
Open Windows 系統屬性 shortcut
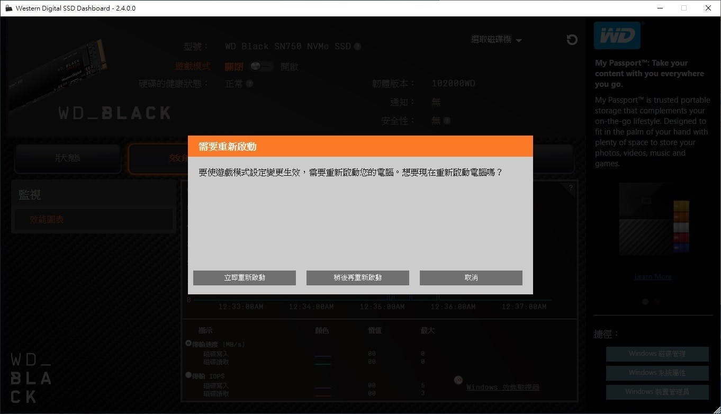657,373
